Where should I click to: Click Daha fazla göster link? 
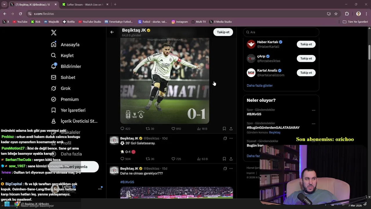[260, 86]
